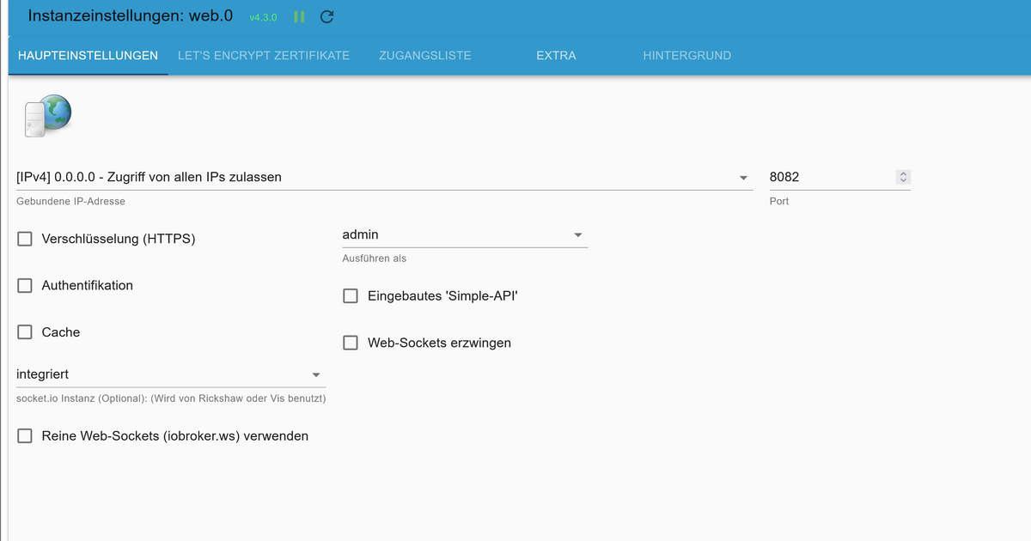Check Eingebautes 'Simple-API' option
The height and width of the screenshot is (541, 1031).
click(351, 296)
